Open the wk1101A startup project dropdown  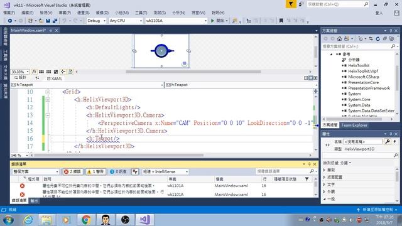176,21
